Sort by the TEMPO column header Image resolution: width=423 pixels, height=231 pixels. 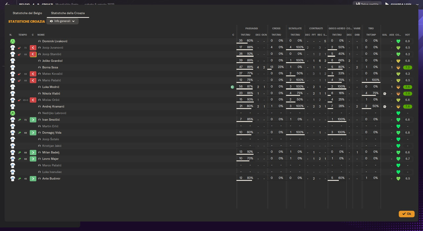23,35
